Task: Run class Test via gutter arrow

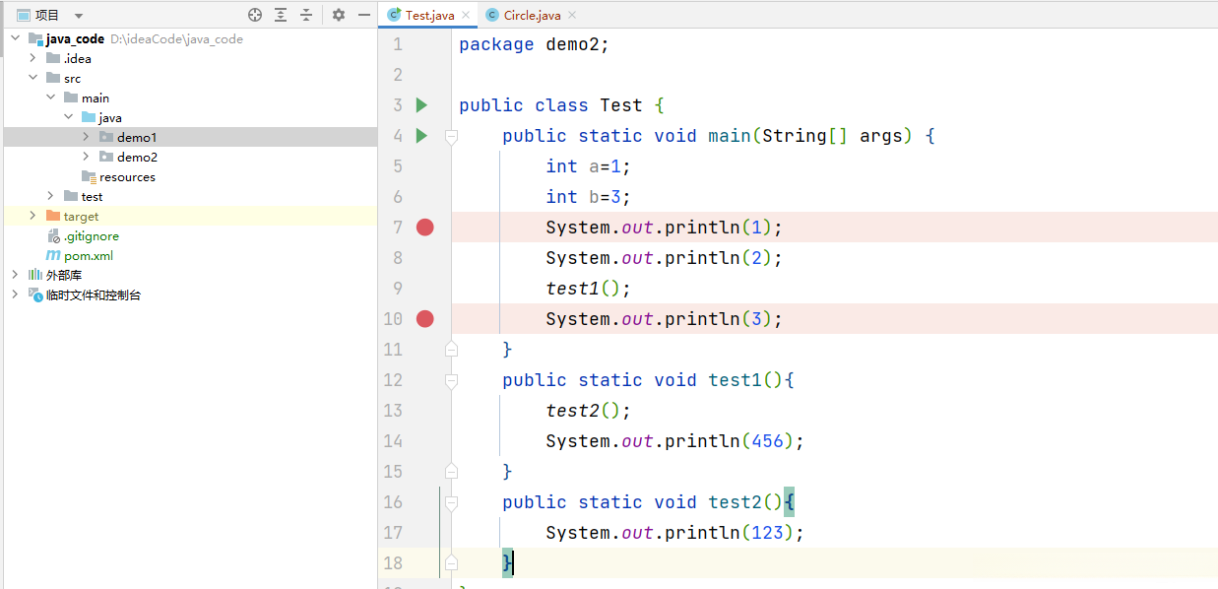Action: tap(421, 105)
